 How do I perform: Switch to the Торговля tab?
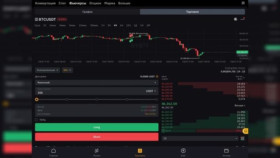(192, 12)
